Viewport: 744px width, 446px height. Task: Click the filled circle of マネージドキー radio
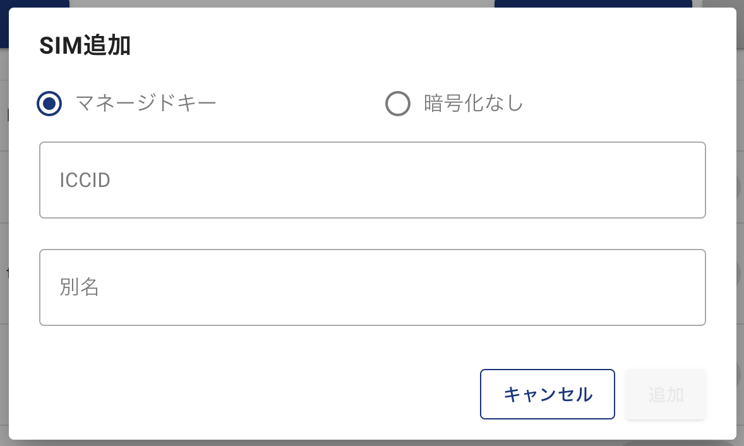pyautogui.click(x=49, y=104)
